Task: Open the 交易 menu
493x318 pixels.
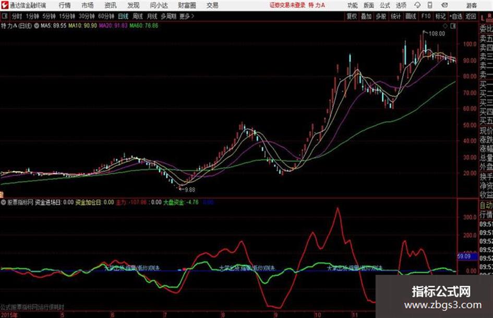Action: pyautogui.click(x=212, y=5)
